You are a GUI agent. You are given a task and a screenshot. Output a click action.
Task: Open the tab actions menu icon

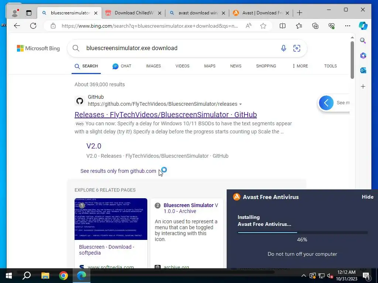pyautogui.click(x=29, y=13)
